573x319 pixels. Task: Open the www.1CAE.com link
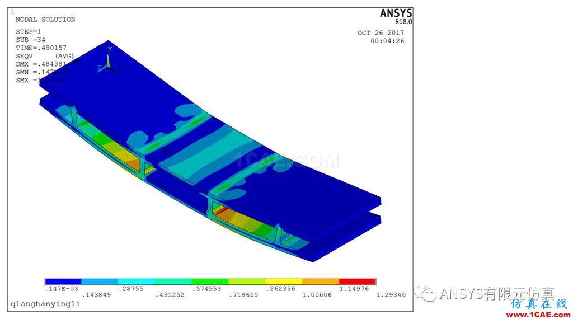pos(537,315)
